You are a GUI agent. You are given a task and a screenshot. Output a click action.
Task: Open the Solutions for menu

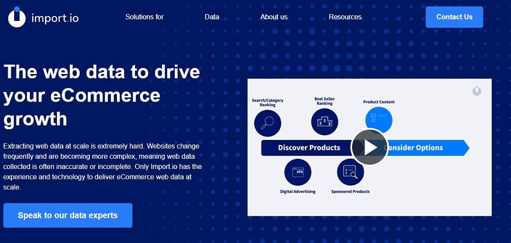tap(145, 17)
